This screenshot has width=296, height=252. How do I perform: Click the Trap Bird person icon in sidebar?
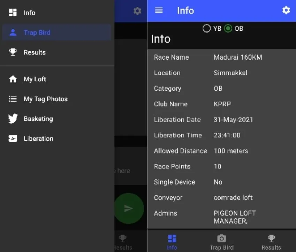(13, 32)
